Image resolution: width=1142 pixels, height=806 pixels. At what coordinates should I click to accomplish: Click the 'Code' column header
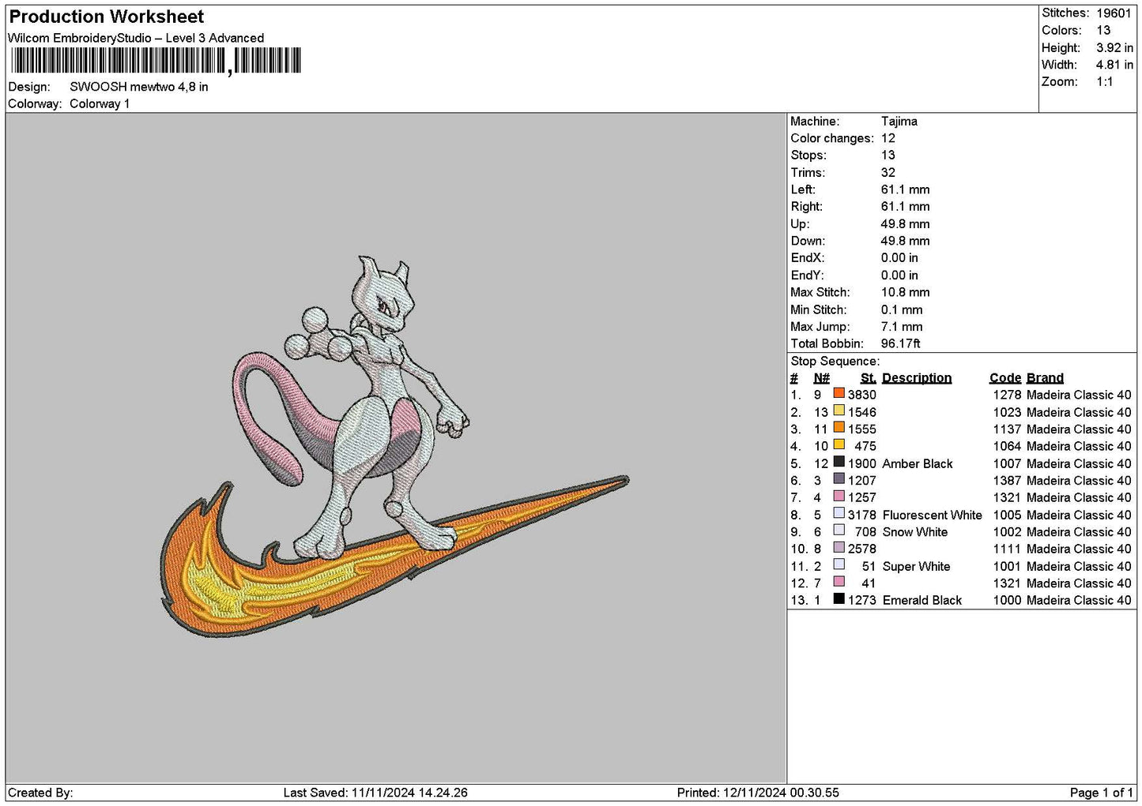[x=1005, y=378]
